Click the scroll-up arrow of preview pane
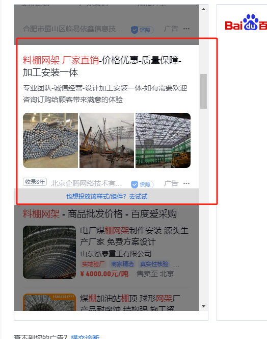267x339 pixels. coord(203,9)
